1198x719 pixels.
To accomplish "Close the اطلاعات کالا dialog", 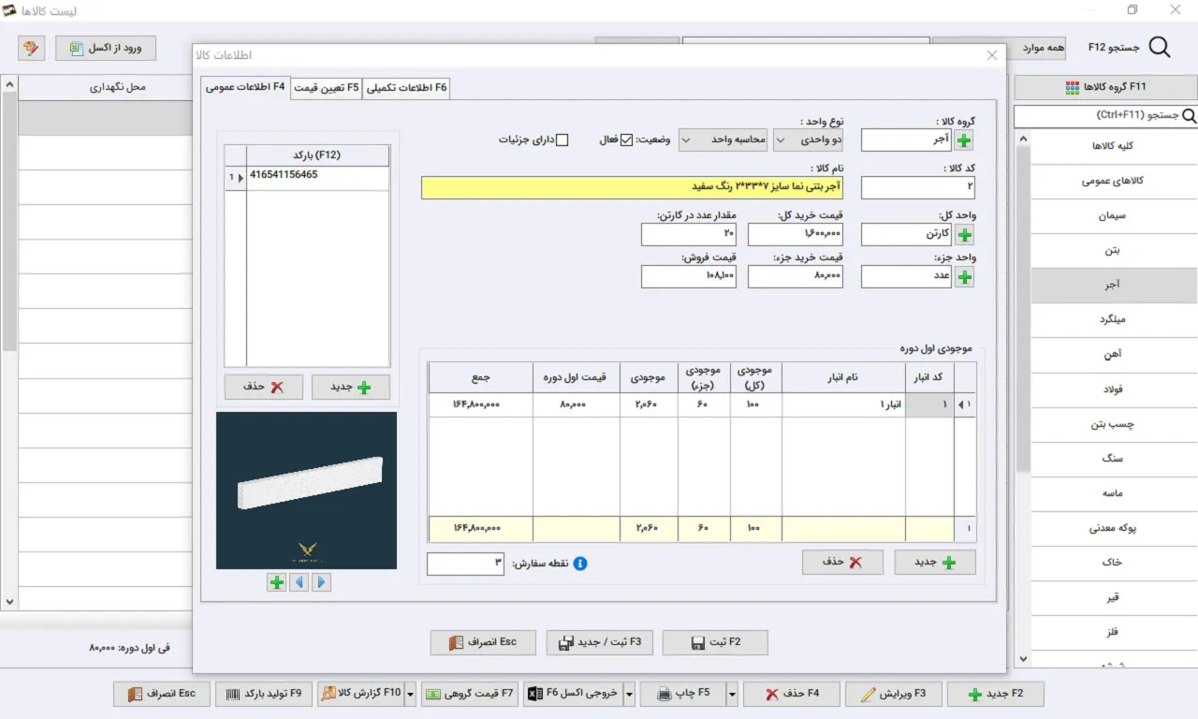I will pos(992,55).
